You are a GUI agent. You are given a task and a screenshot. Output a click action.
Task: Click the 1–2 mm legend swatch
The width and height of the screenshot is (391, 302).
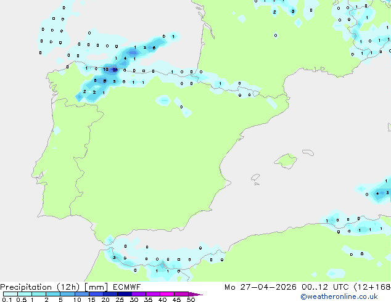39,294
